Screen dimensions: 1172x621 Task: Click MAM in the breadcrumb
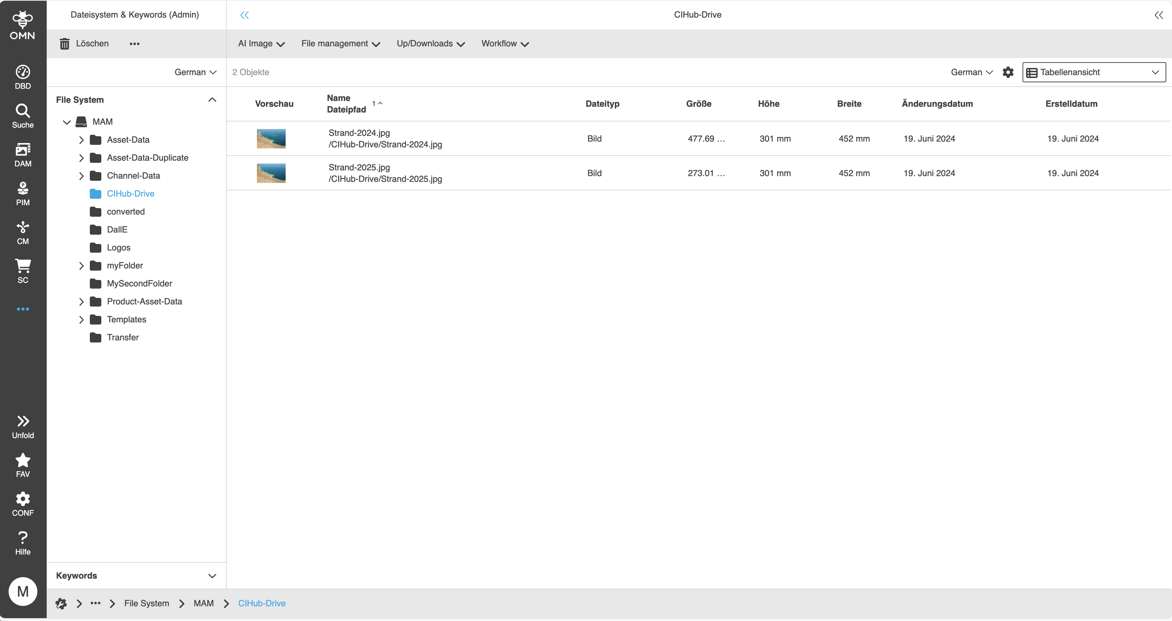click(203, 603)
